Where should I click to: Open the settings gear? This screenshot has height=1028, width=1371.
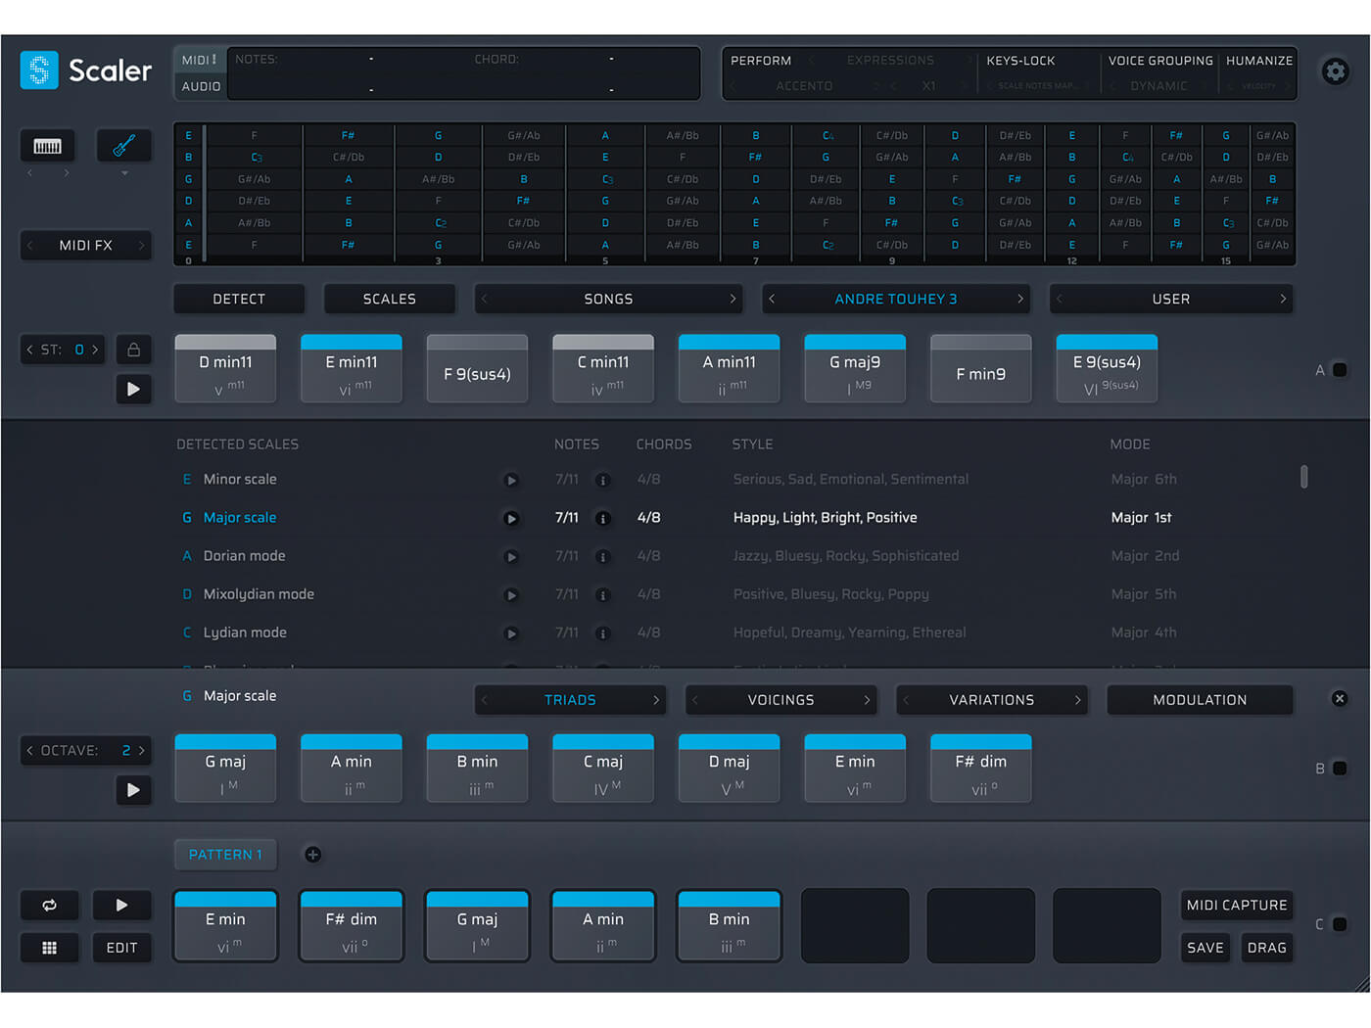pyautogui.click(x=1335, y=71)
